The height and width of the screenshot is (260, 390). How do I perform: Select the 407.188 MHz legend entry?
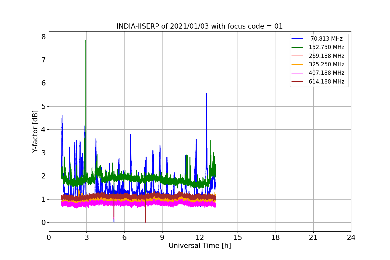[318, 73]
